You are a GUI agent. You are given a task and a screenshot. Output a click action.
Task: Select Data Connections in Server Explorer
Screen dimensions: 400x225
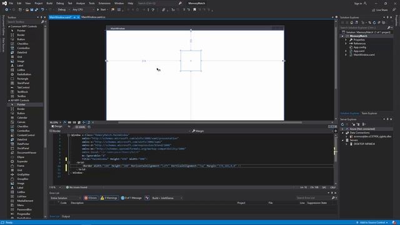click(x=359, y=132)
